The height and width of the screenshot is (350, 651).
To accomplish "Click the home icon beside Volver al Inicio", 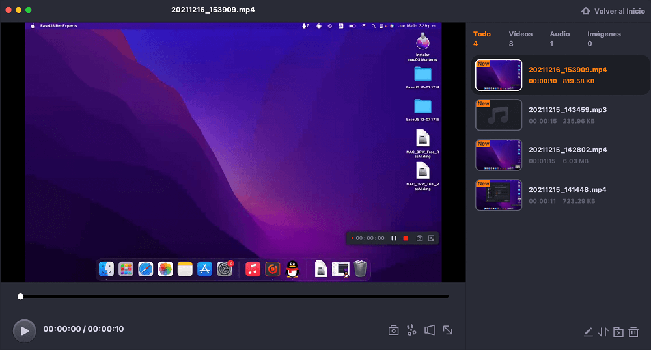I will [x=585, y=11].
